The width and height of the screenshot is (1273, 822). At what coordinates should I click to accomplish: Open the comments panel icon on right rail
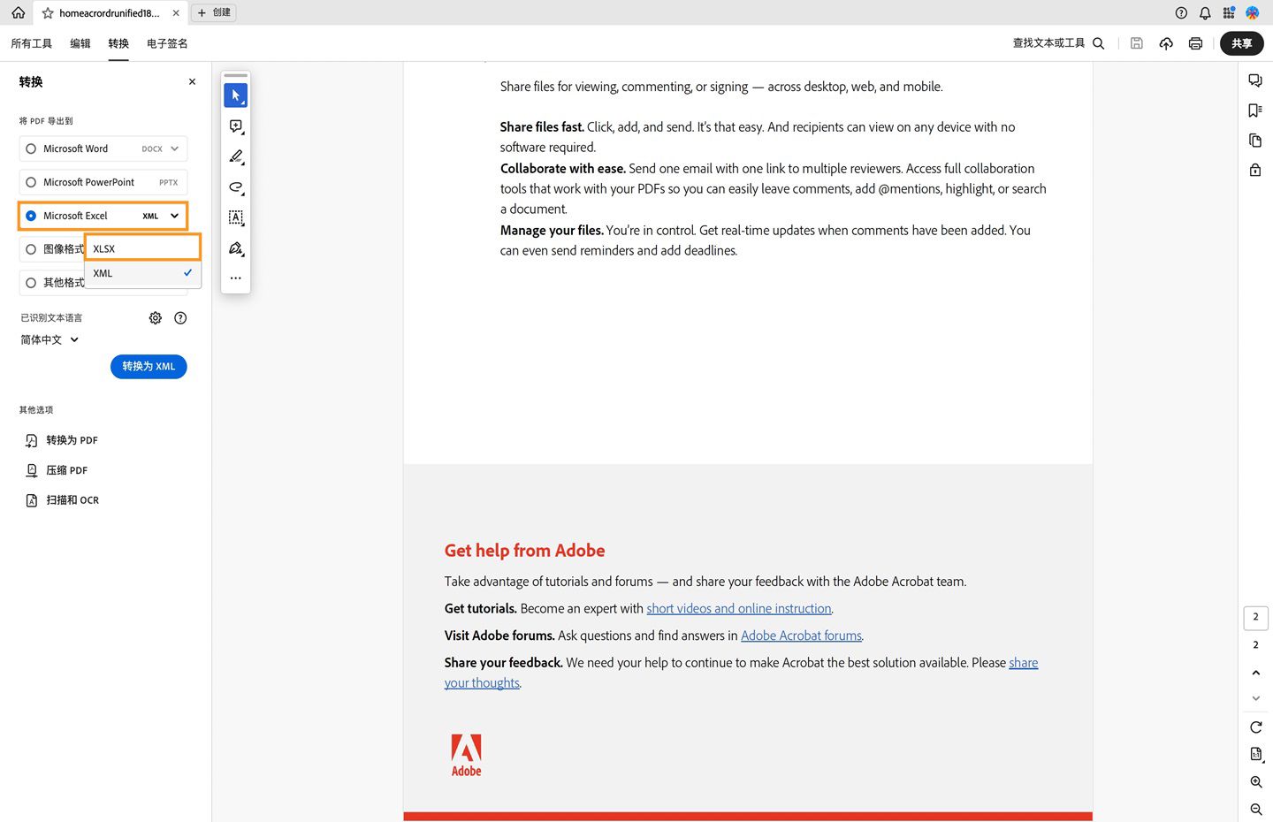1255,80
